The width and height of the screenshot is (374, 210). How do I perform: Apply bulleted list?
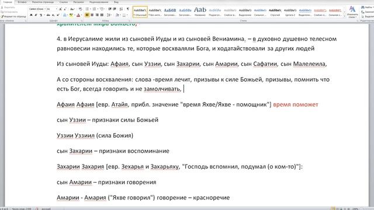coord(88,9)
